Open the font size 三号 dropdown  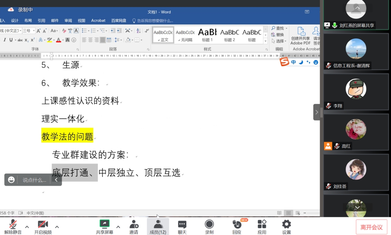(34, 31)
